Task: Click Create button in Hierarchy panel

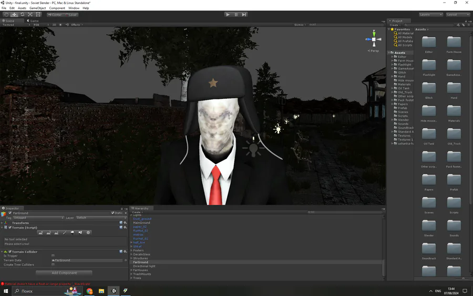Action: click(x=137, y=212)
